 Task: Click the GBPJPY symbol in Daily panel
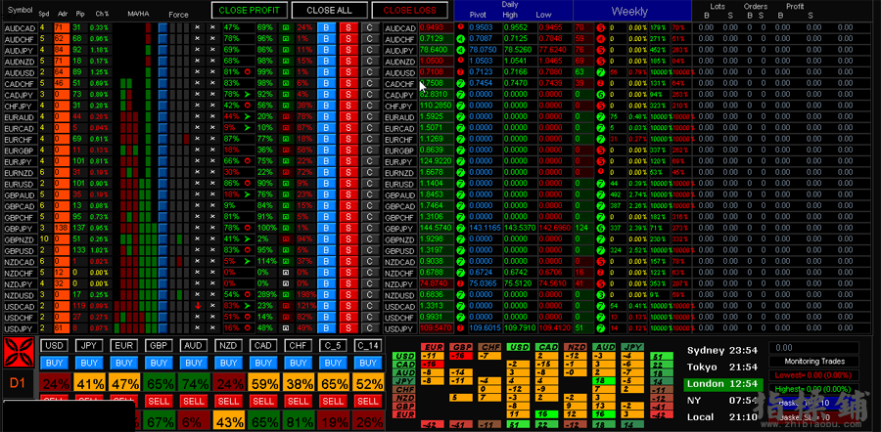point(400,229)
